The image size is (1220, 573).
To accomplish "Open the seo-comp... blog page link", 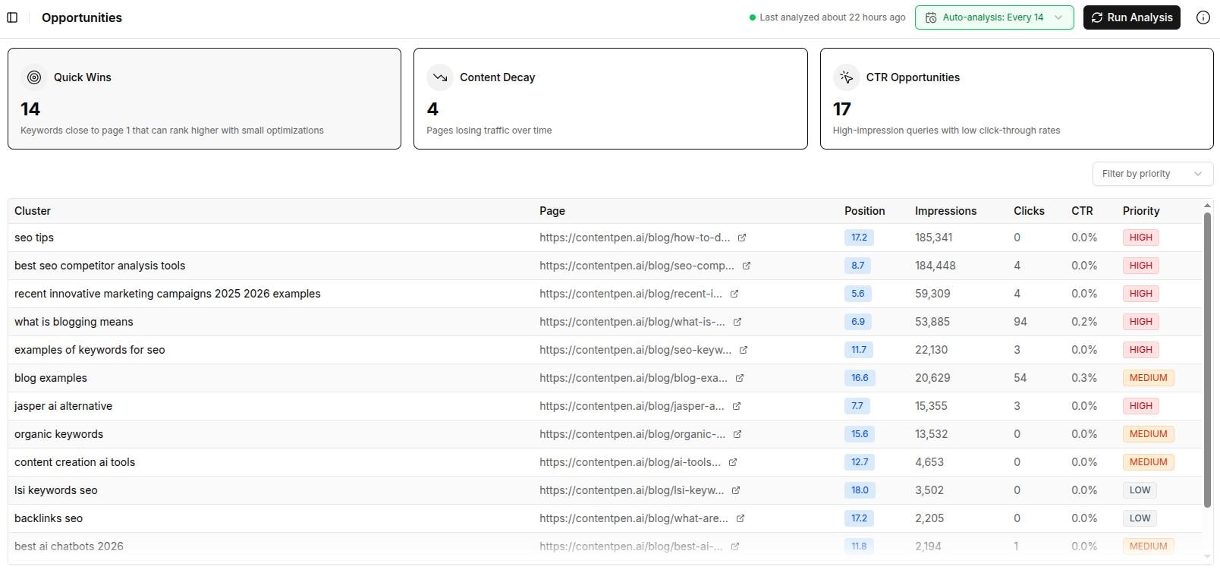I will click(637, 266).
